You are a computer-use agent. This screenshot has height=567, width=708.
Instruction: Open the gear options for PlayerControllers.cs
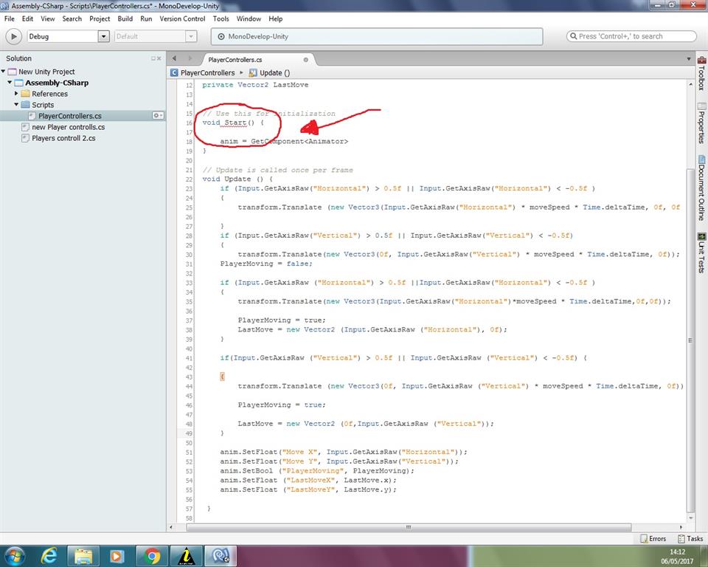point(158,116)
